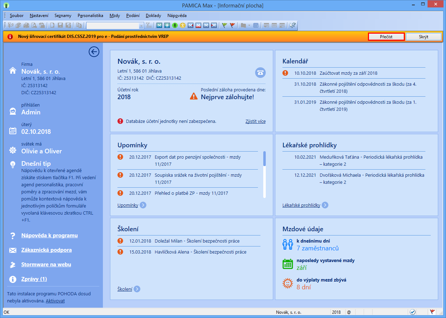Click the telephone icon in company card

coord(260,72)
